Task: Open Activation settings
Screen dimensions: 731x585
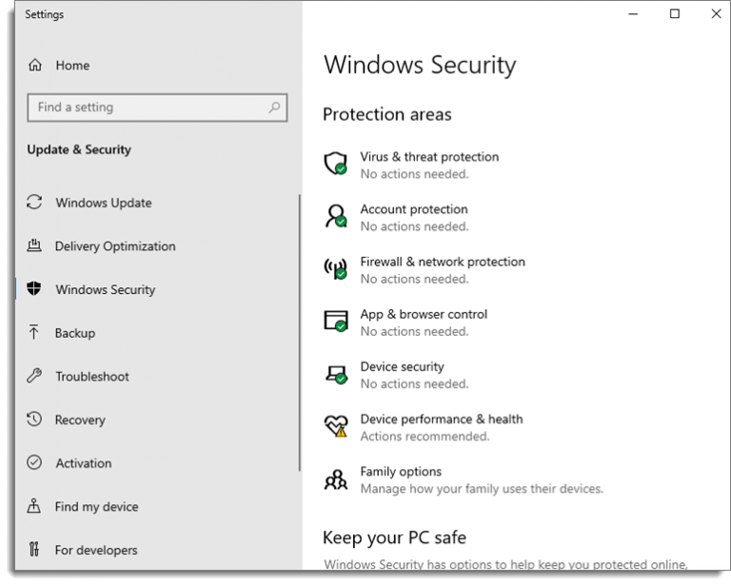Action: tap(84, 463)
